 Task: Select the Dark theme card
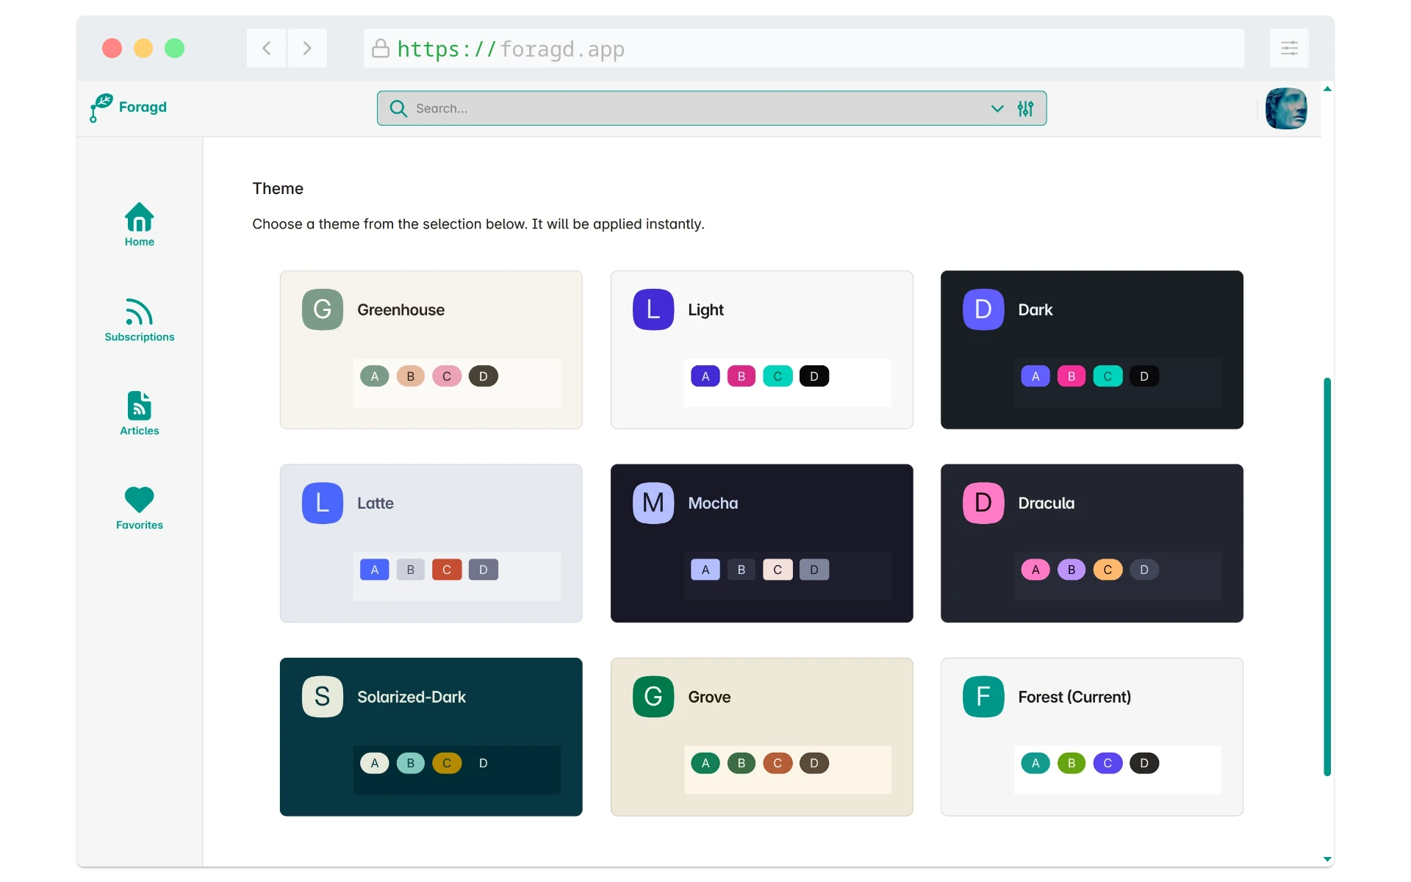click(1092, 350)
